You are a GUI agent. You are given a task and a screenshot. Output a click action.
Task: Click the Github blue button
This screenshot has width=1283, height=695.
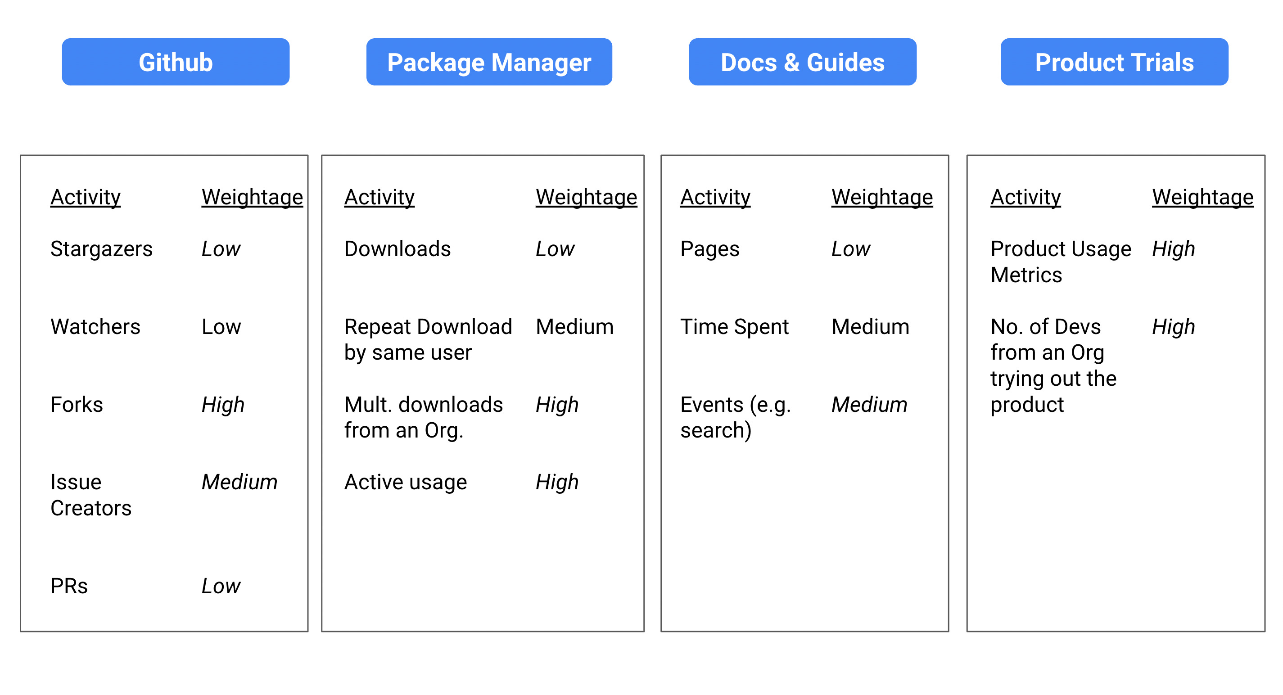[x=175, y=62]
